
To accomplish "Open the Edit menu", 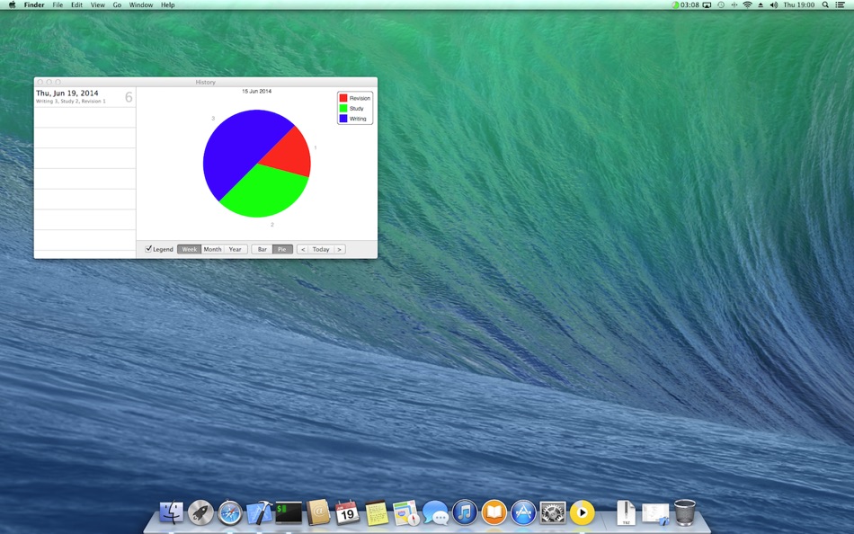I will pyautogui.click(x=76, y=4).
